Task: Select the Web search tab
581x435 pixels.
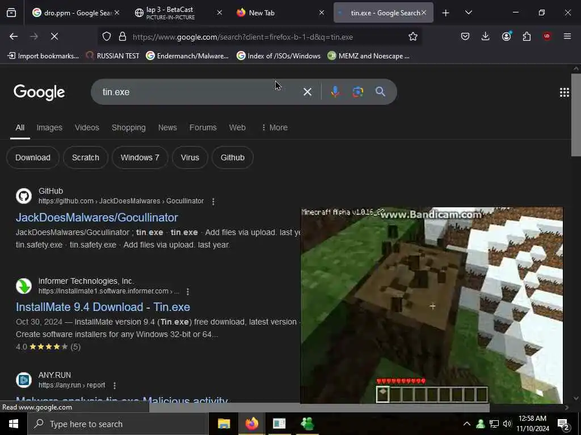Action: [x=237, y=127]
